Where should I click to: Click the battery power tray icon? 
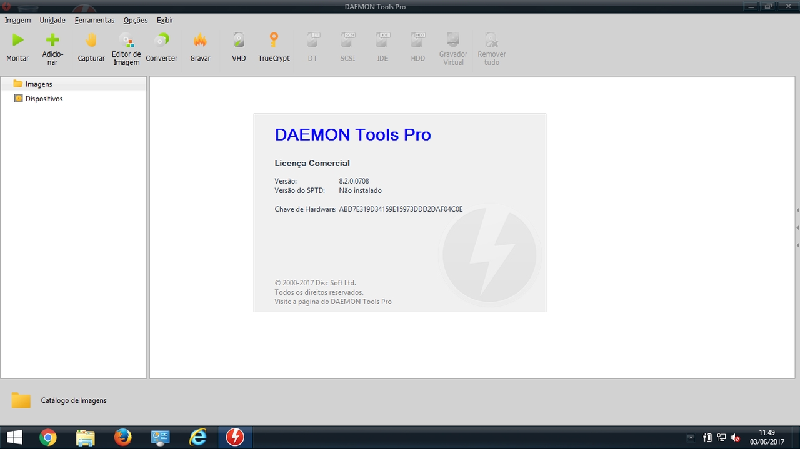click(708, 437)
